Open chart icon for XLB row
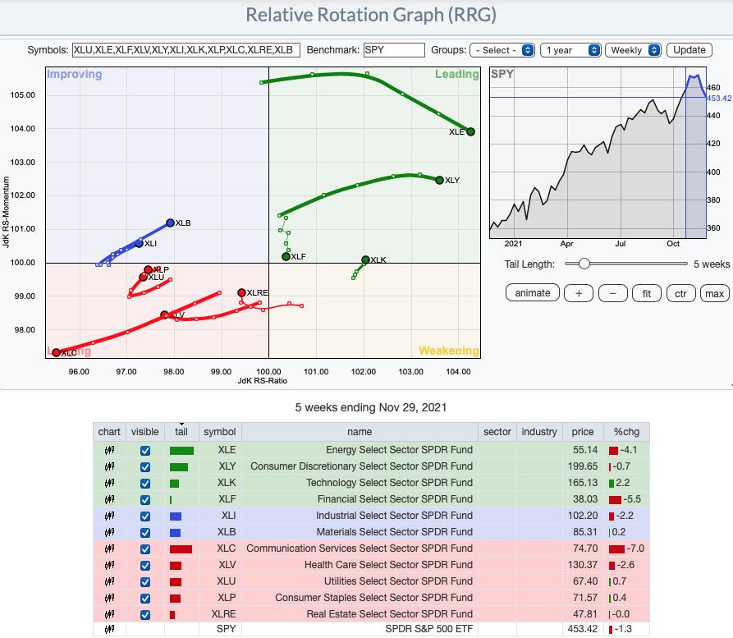733x638 pixels. pyautogui.click(x=109, y=532)
